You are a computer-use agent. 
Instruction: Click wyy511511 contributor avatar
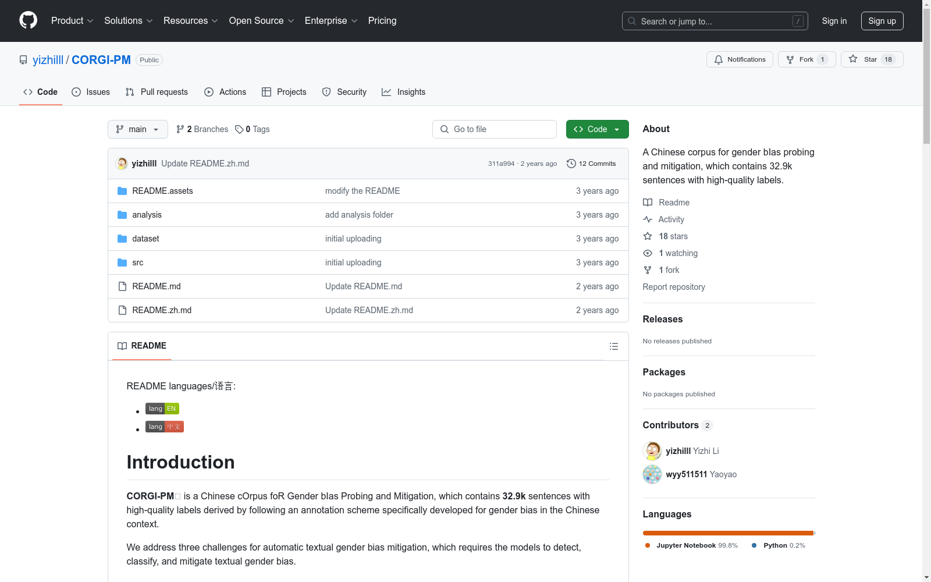point(652,474)
